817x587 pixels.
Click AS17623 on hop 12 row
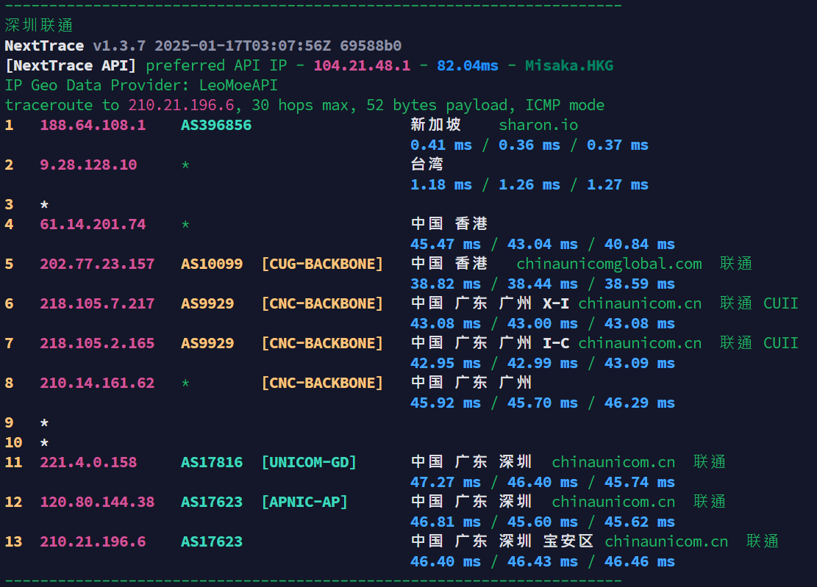point(212,503)
